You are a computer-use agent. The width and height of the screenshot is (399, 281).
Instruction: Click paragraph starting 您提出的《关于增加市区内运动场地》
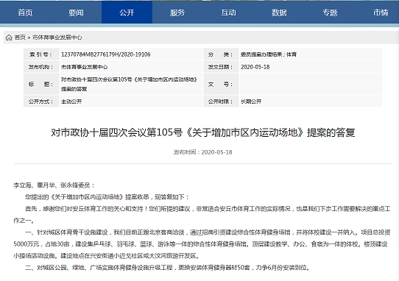(107, 197)
